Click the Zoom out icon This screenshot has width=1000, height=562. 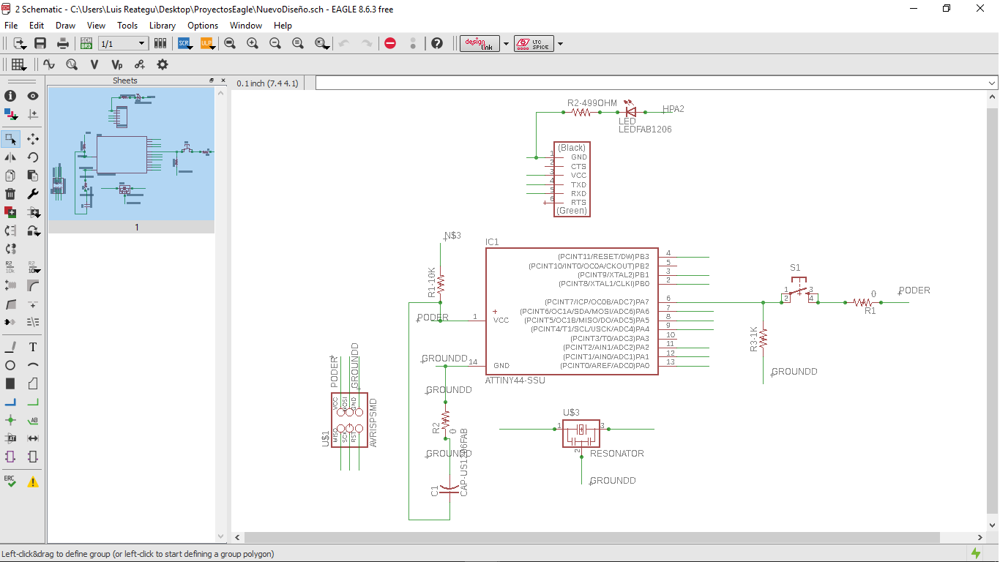pyautogui.click(x=275, y=43)
